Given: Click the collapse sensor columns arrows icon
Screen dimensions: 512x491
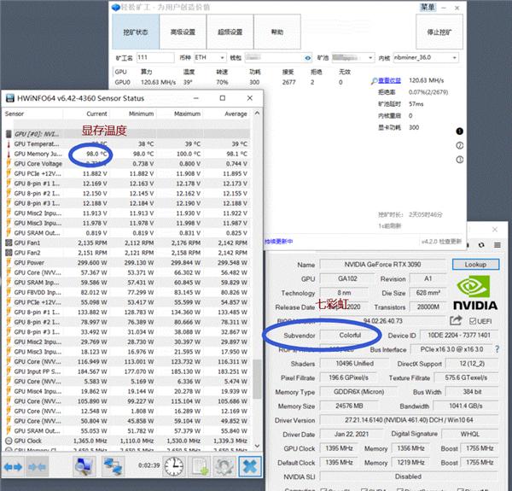Looking at the screenshot, I should tap(36, 467).
